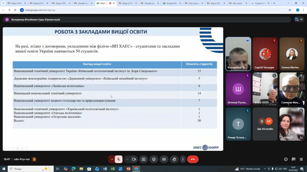Select the ВПЗВ НУЛП video tile
Image resolution: width=307 pixels, height=172 pixels.
point(265,89)
